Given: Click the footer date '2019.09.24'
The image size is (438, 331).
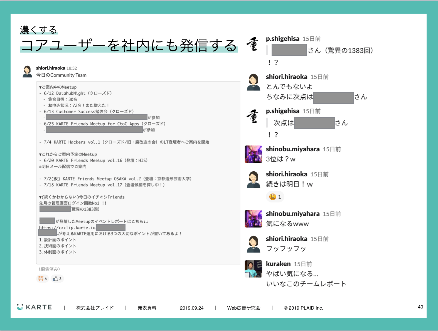Looking at the screenshot, I should (192, 308).
